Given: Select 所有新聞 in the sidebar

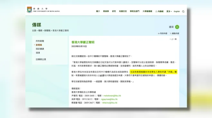Looking at the screenshot, I should (x=40, y=41).
